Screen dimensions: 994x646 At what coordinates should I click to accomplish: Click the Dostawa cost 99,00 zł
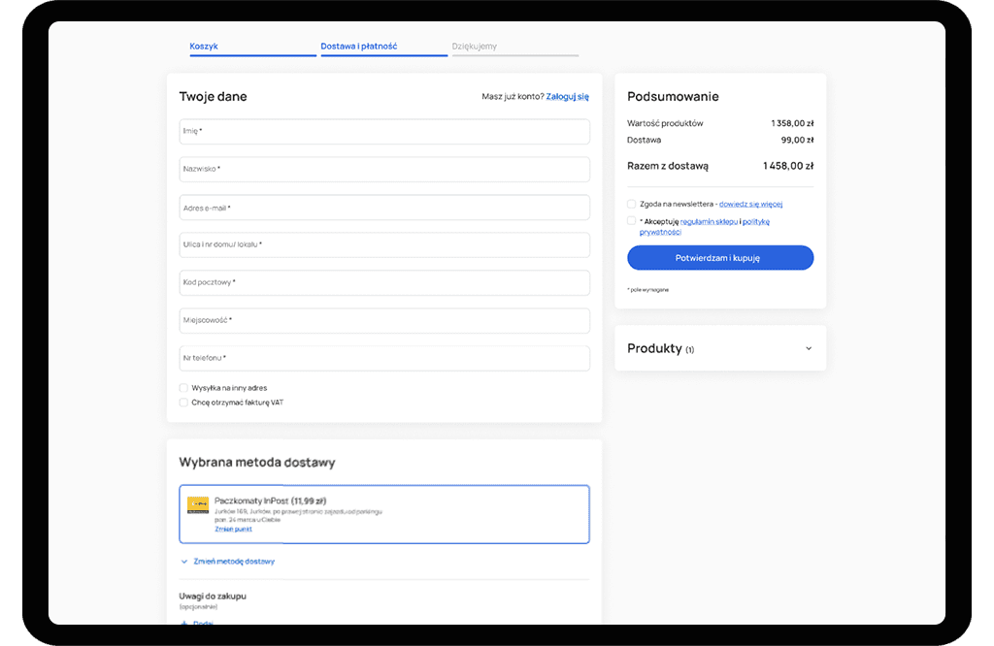798,140
